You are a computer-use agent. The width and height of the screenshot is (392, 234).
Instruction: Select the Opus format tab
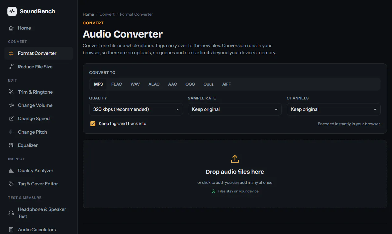click(209, 84)
